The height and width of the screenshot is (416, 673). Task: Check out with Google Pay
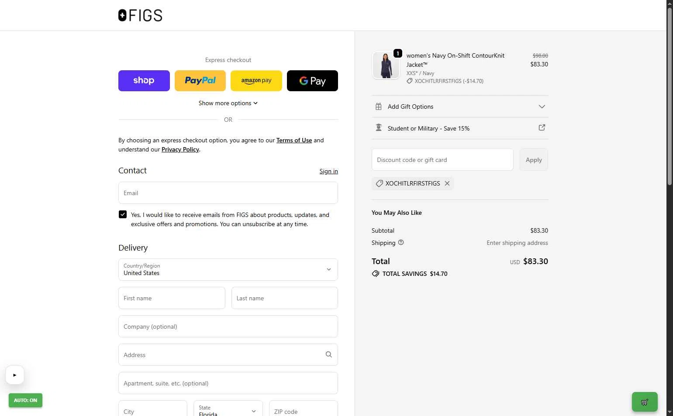(x=312, y=81)
